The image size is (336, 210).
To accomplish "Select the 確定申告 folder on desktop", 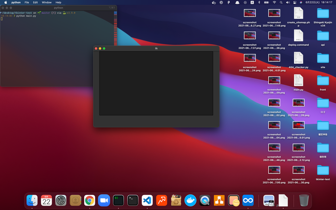I will point(323,128).
